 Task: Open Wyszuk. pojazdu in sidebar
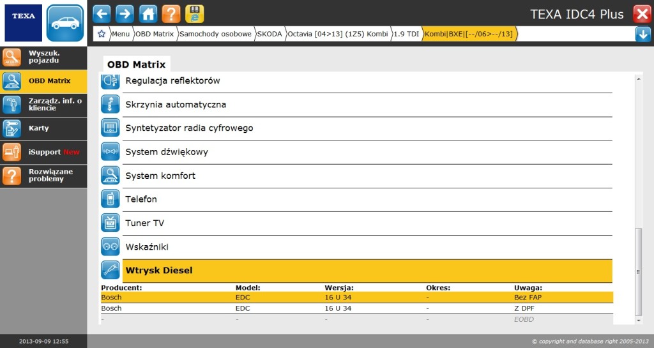(x=43, y=57)
